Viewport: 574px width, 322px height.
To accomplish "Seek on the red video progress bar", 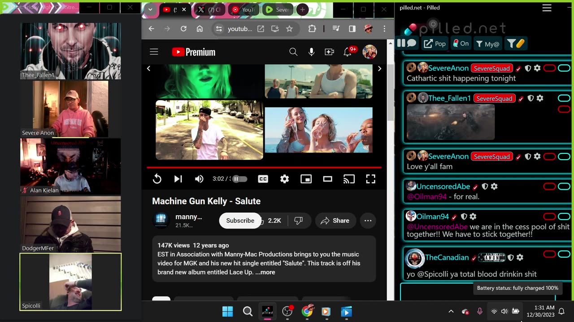I will [264, 167].
